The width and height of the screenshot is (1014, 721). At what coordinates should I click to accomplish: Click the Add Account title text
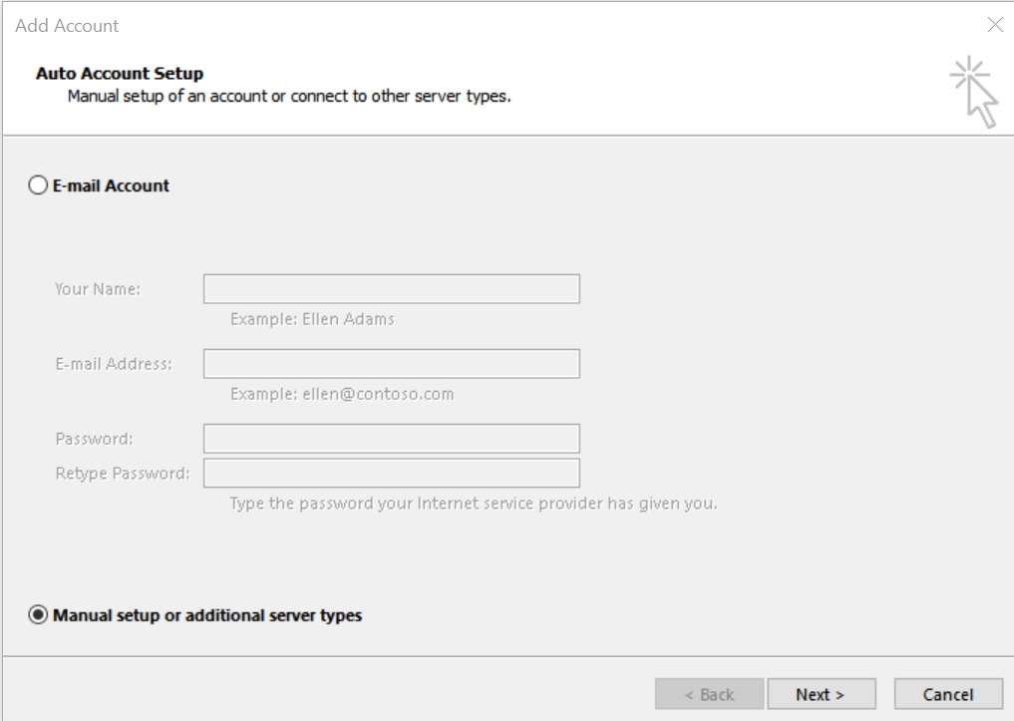[67, 26]
